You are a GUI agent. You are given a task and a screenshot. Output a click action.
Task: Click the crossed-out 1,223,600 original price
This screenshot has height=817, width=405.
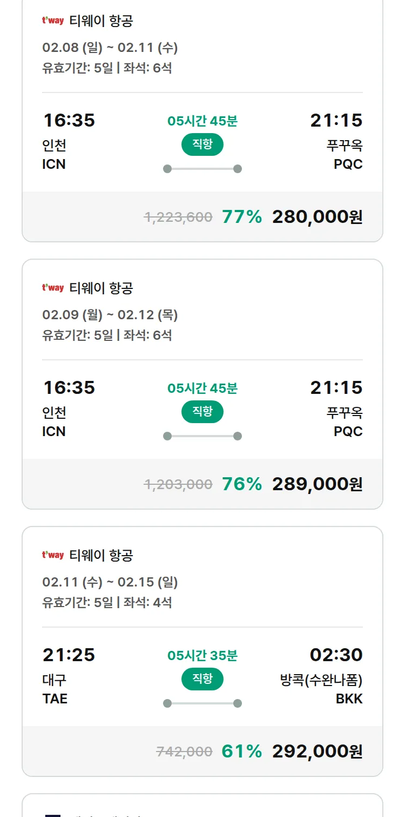(178, 218)
